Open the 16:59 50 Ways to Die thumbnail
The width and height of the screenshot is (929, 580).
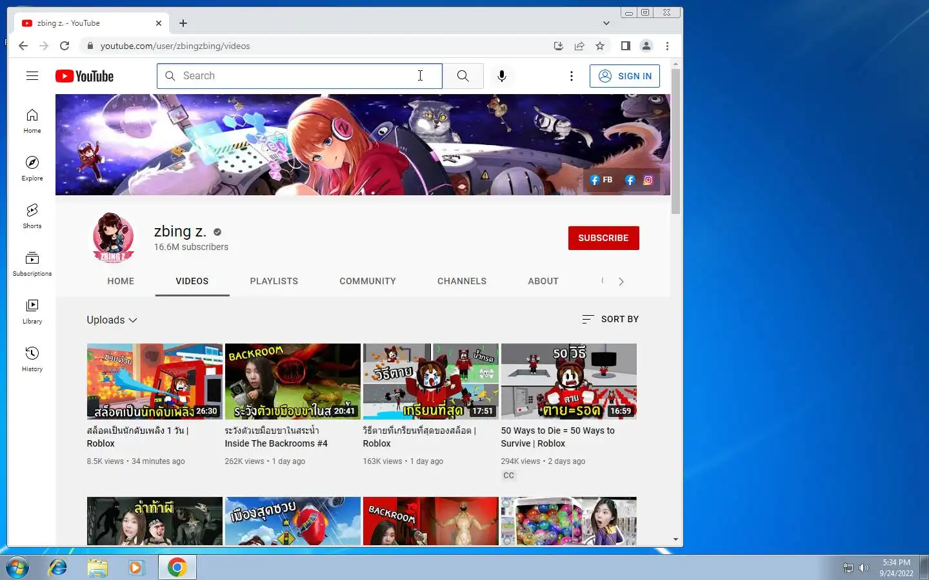point(569,382)
